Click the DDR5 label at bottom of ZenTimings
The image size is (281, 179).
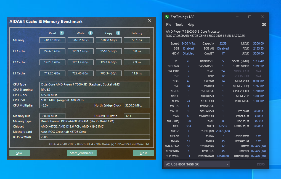pos(261,164)
